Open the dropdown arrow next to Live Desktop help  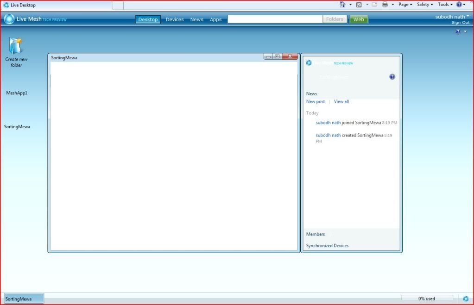465,31
